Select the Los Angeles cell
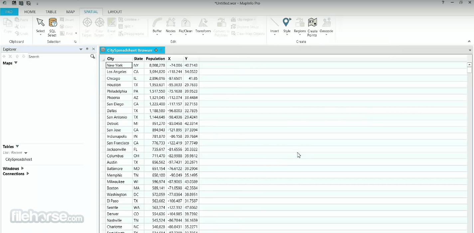This screenshot has height=233, width=474. [119, 72]
